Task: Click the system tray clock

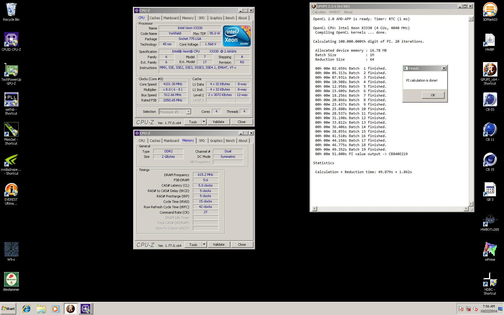Action: (489, 309)
